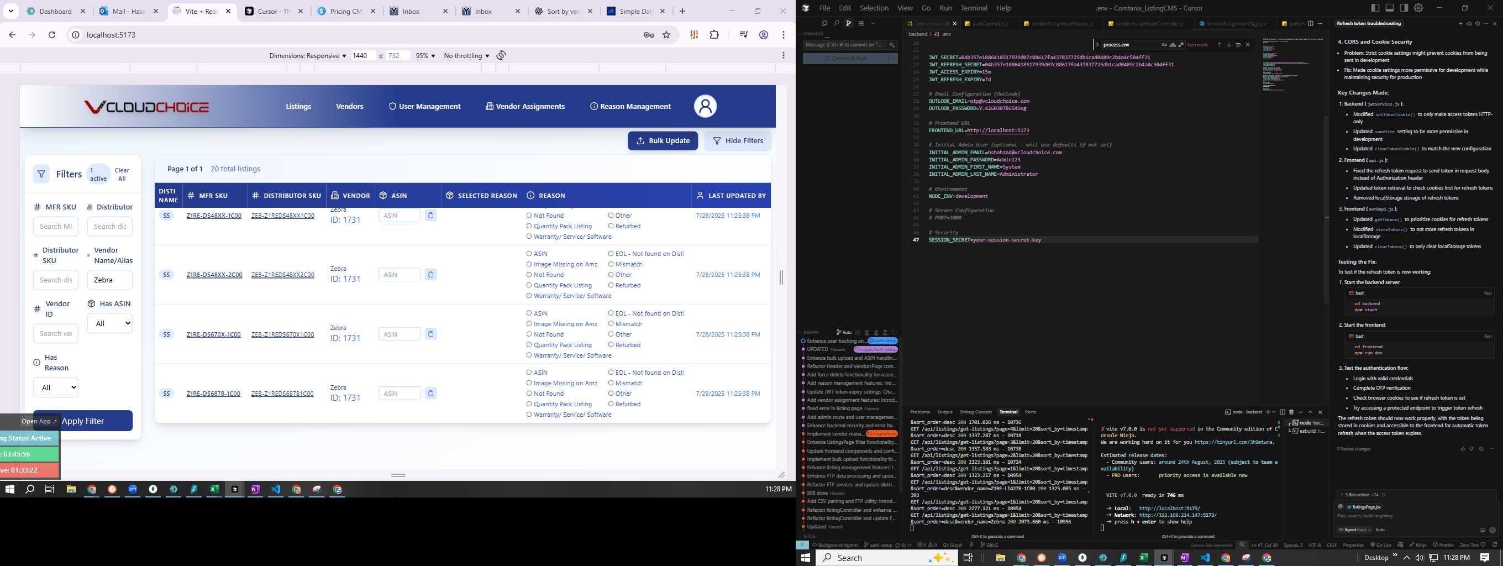
Task: Click the clipboard icon in the Z1RE-DS48XX-2C00 row
Action: (x=430, y=275)
